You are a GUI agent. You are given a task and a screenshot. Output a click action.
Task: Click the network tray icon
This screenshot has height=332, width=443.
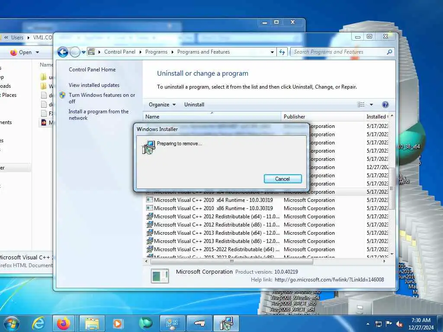pyautogui.click(x=378, y=324)
